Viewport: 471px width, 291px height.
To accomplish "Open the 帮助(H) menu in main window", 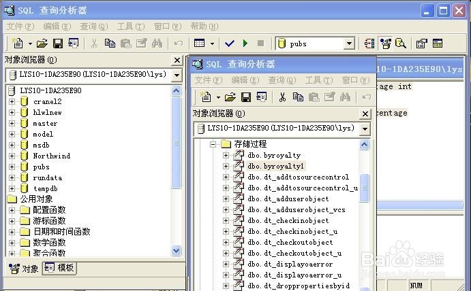I will (204, 27).
